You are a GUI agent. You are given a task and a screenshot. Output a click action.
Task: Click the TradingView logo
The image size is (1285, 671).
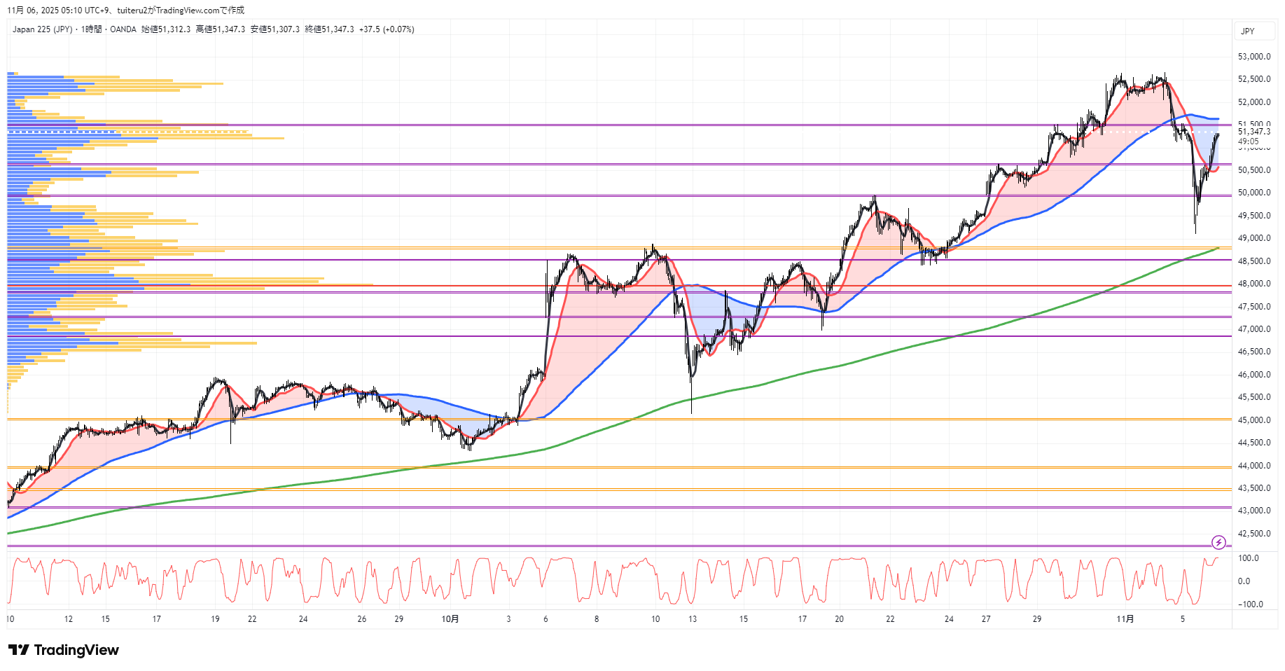[64, 650]
